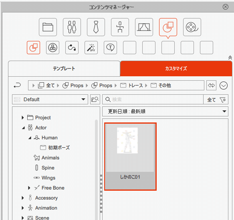
Task: Choose the elastic motion path subcategory icon
Action: [x=72, y=47]
